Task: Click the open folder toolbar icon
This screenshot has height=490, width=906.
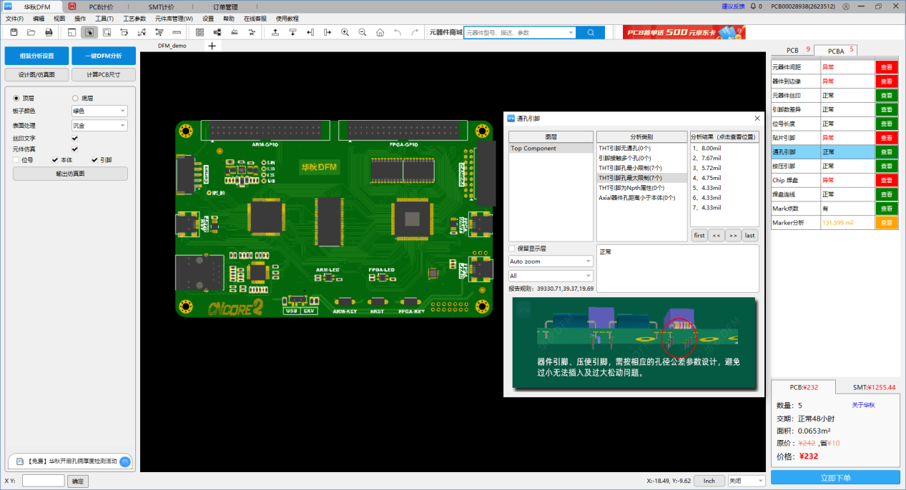Action: [x=31, y=32]
